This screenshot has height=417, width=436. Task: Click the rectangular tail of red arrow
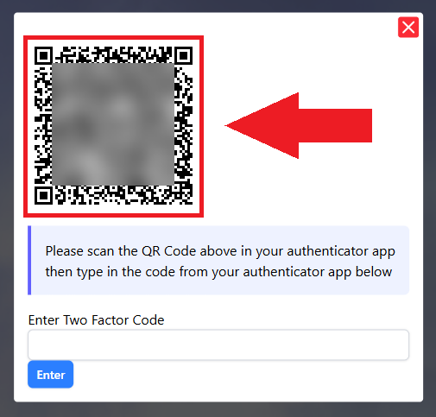(x=335, y=125)
